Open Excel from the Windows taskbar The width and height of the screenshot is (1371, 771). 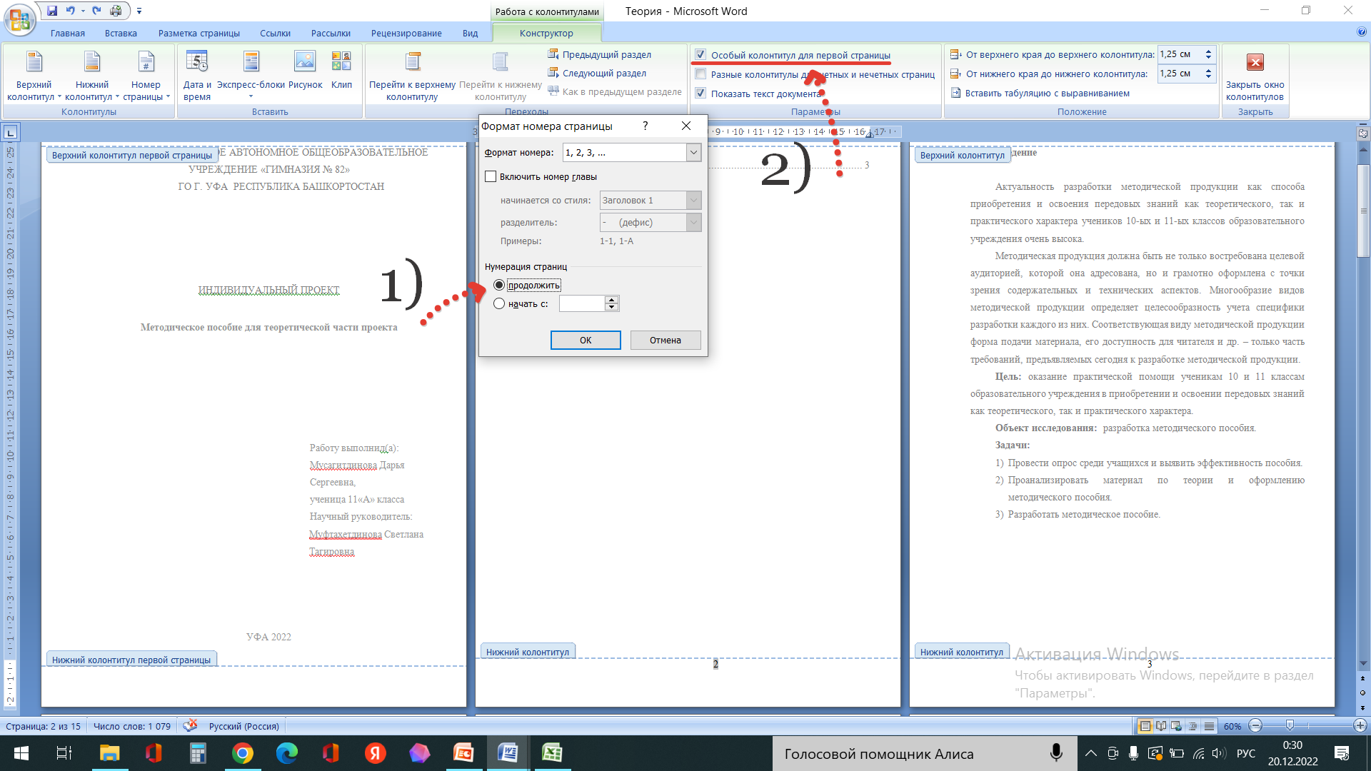(552, 753)
